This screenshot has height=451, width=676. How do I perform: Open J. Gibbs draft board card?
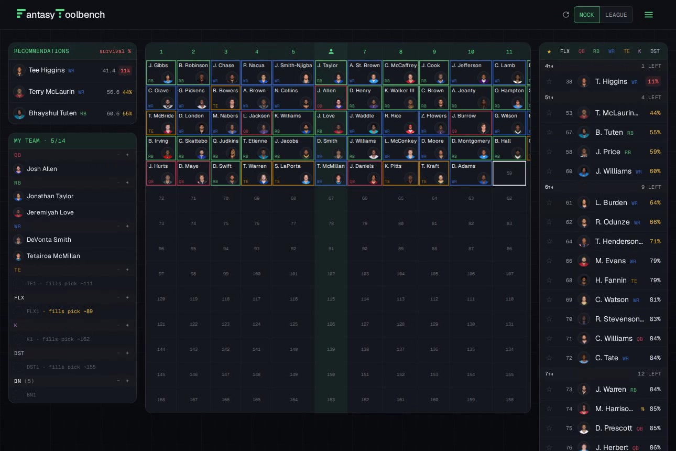click(x=161, y=72)
